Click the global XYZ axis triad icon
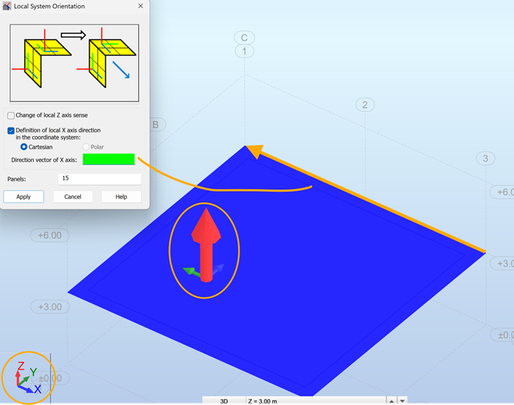The image size is (514, 405). (x=28, y=378)
